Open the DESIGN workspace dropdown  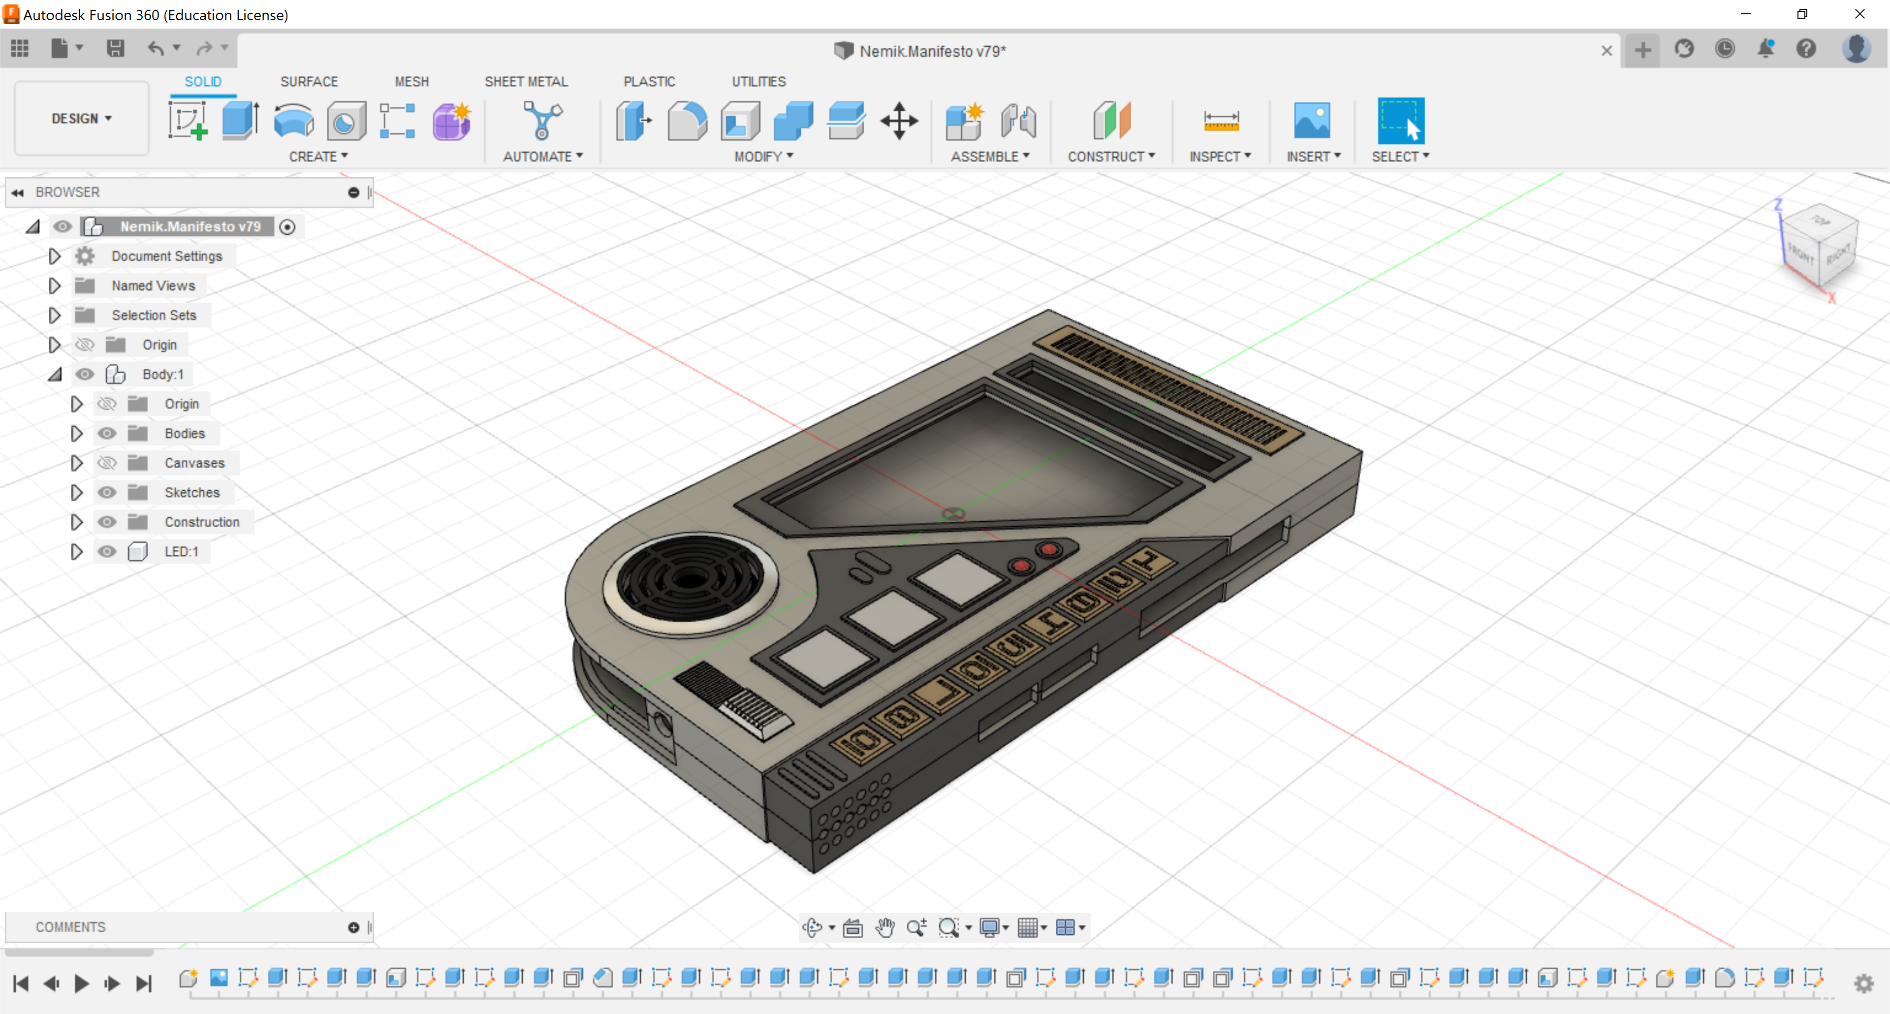pyautogui.click(x=81, y=118)
